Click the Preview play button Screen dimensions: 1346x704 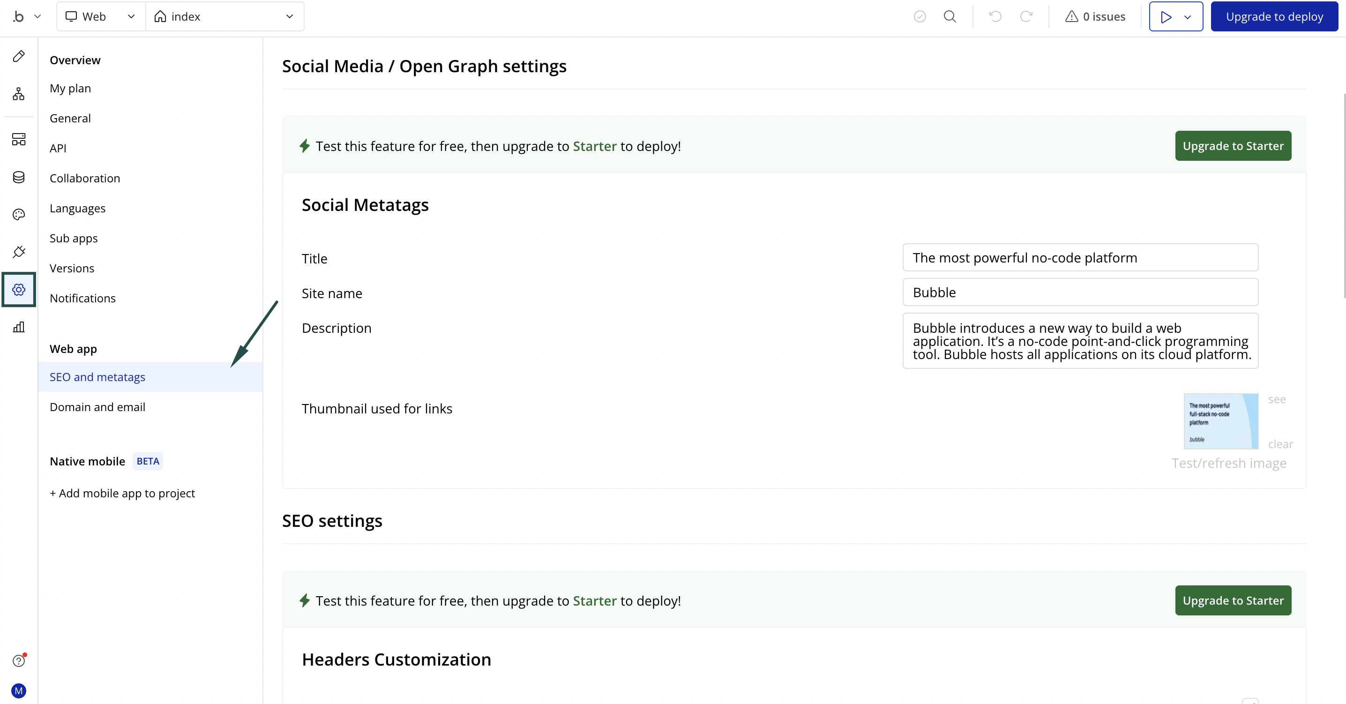(x=1165, y=17)
